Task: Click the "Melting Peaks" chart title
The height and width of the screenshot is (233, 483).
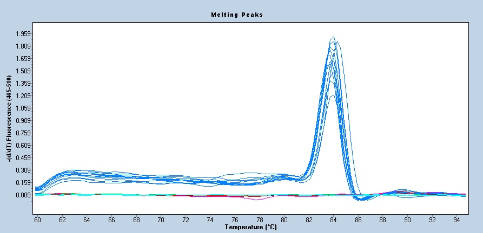Action: (236, 15)
